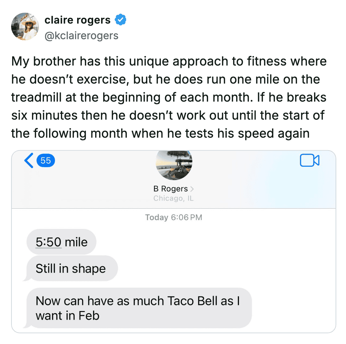Tap the B Rogers circular contact photo

(x=174, y=164)
